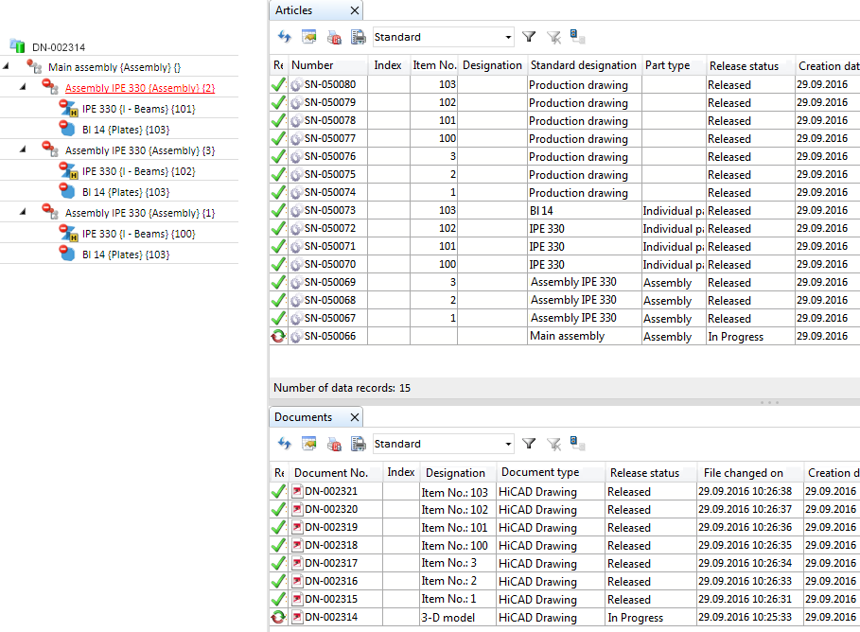Click the DN-002314 project icon in tree
This screenshot has width=860, height=632.
pyautogui.click(x=17, y=46)
